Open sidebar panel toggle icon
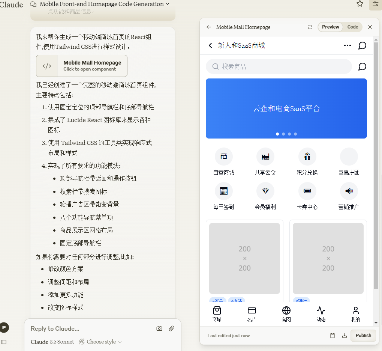The image size is (382, 351). [x=4, y=342]
